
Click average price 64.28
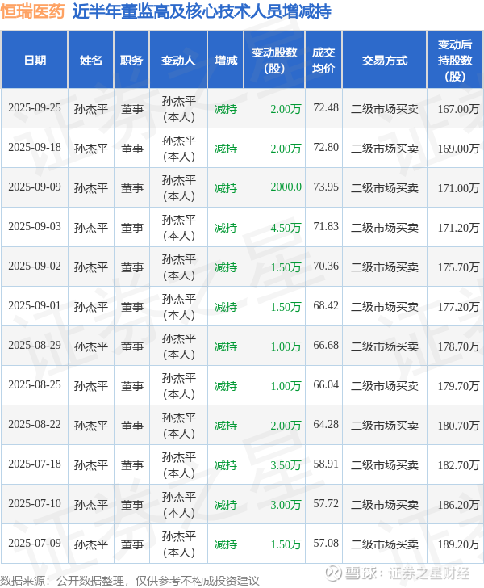[x=326, y=425]
